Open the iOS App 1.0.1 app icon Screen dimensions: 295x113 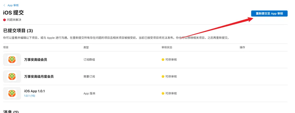click(12, 93)
